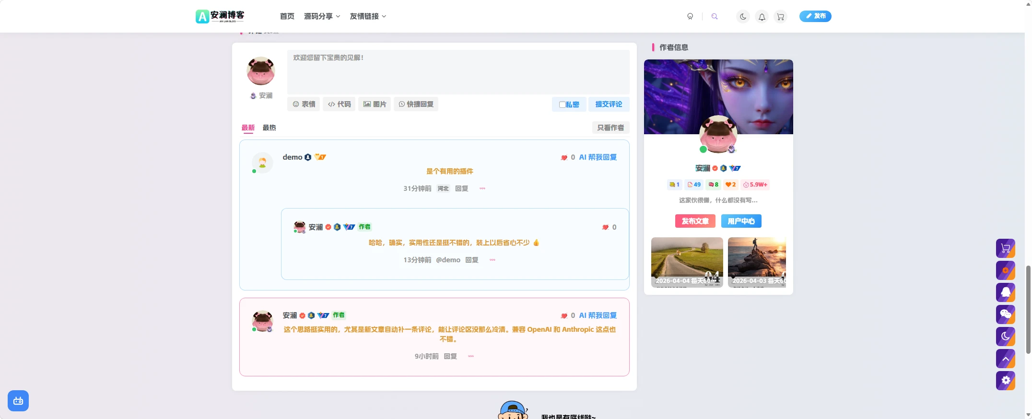Click 回复 under the 9小时前 comment
Screen dimensions: 1032x419
(450, 356)
